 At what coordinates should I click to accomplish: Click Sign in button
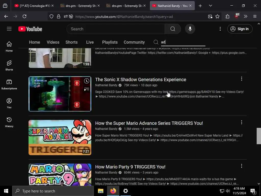[240, 29]
